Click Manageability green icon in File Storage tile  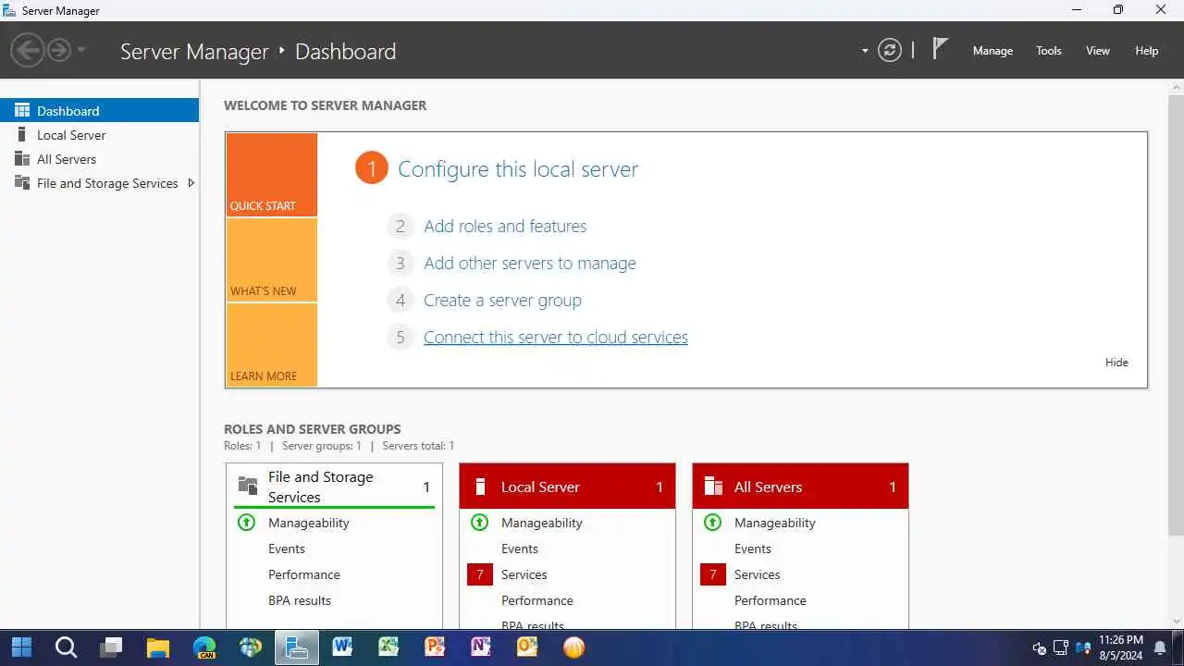tap(246, 522)
